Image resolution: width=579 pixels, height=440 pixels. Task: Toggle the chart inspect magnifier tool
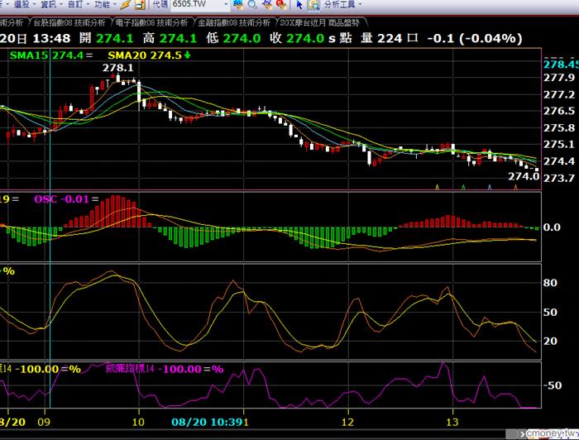[x=313, y=5]
